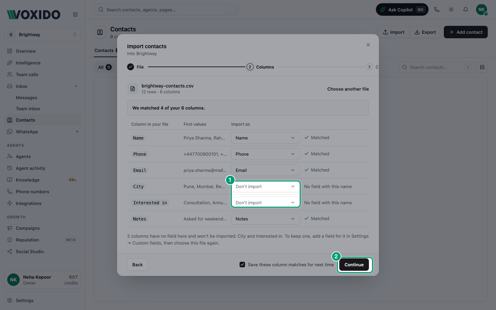Close the Import contacts dialog
496x310 pixels.
pyautogui.click(x=368, y=45)
